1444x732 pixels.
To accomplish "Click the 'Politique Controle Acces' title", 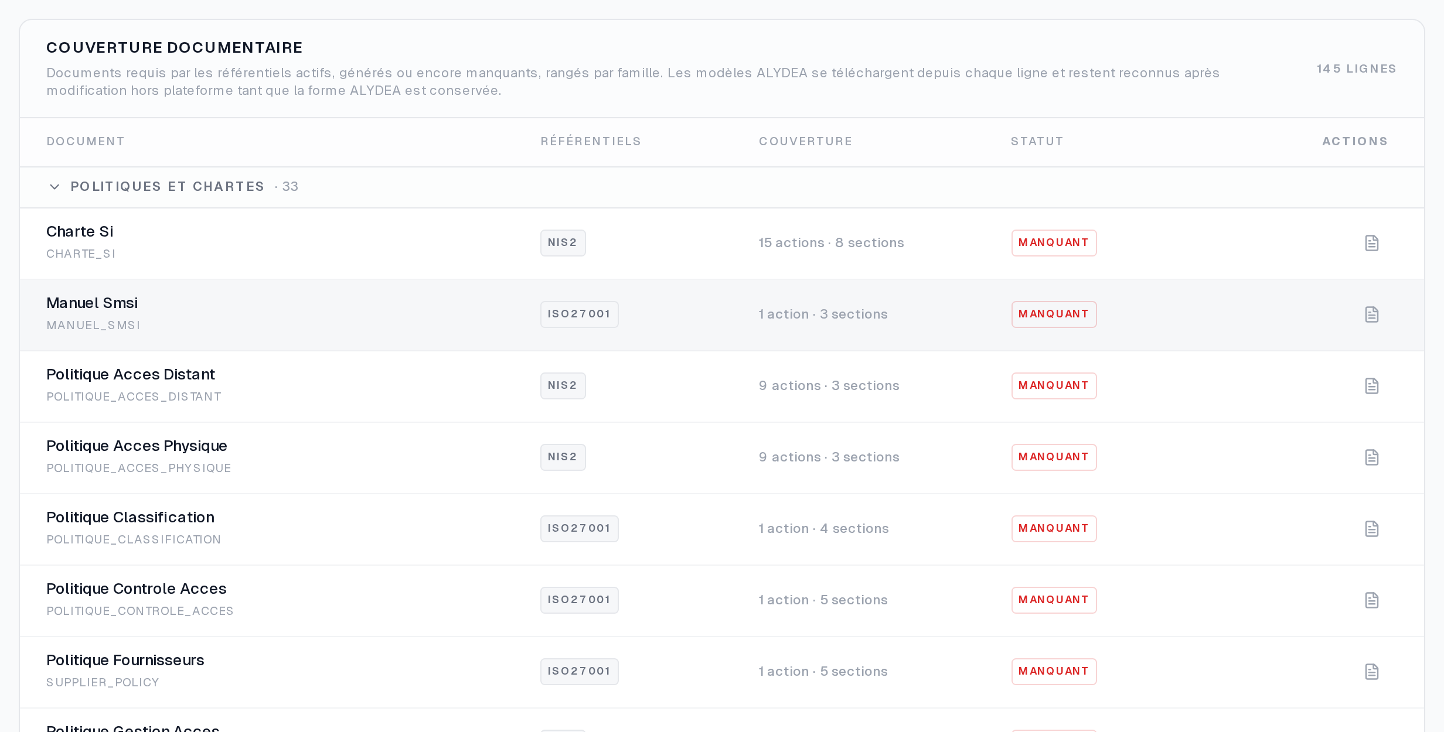I will [136, 589].
